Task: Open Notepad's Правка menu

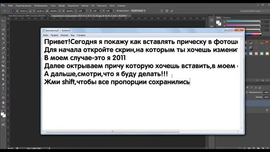Action: click(54, 35)
